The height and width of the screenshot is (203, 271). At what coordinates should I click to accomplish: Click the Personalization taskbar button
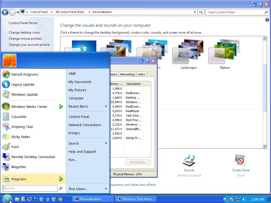click(x=93, y=199)
